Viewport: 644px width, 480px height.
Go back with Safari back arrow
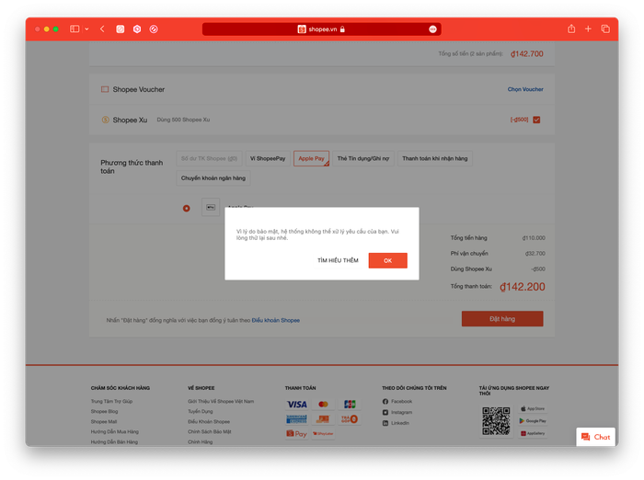coord(102,29)
